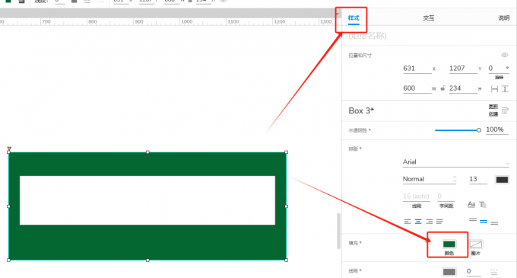The width and height of the screenshot is (517, 278).
Task: Click the 更新 update style link
Action: click(493, 107)
